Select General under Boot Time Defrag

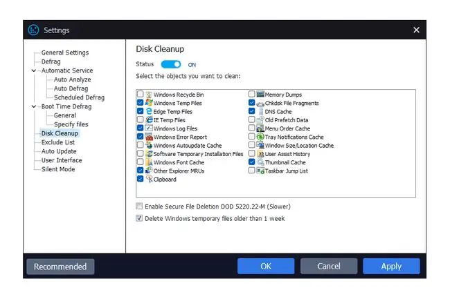[65, 115]
